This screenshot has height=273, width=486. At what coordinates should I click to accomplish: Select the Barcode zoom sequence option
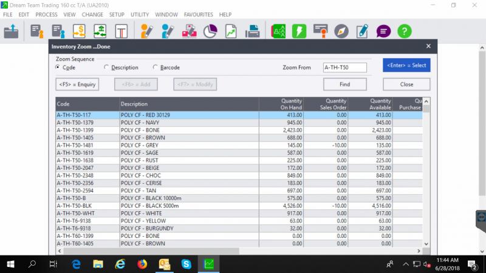click(156, 67)
